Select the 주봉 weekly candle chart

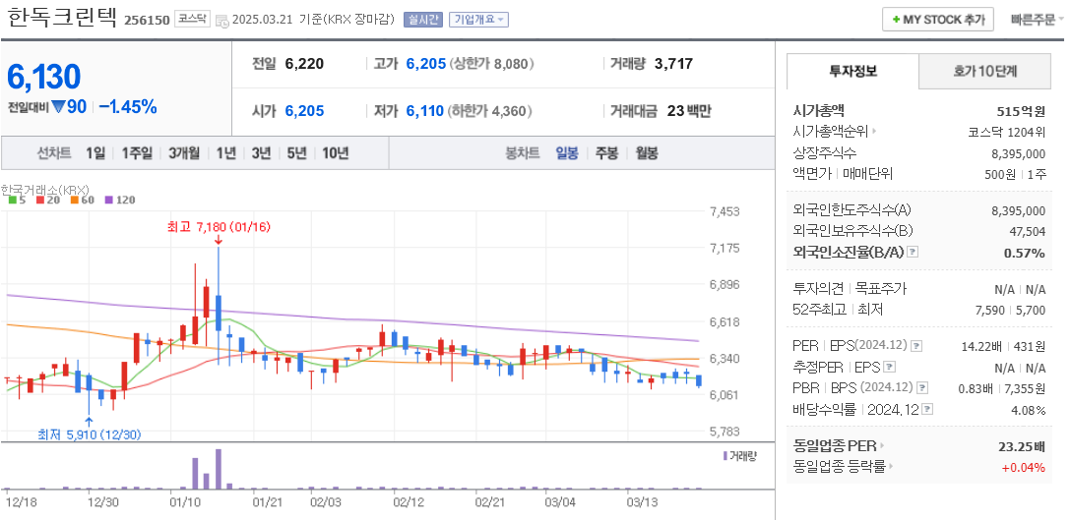pos(606,153)
